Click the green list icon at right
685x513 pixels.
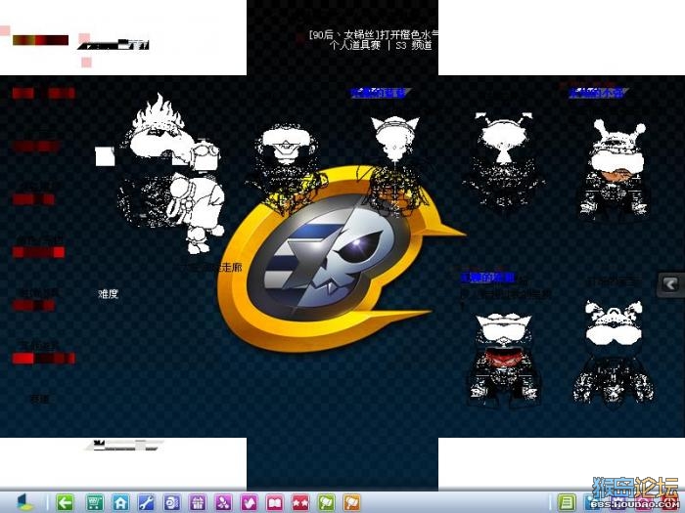(567, 502)
